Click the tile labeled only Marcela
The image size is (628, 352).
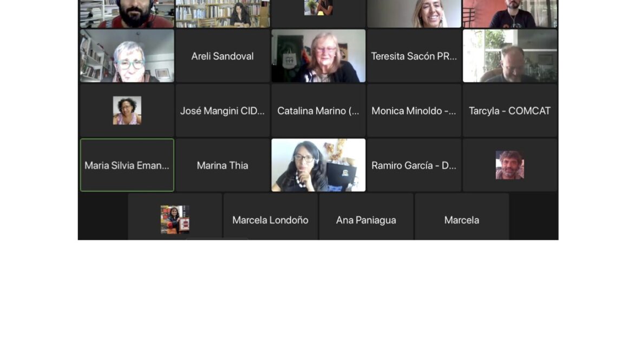coord(462,217)
